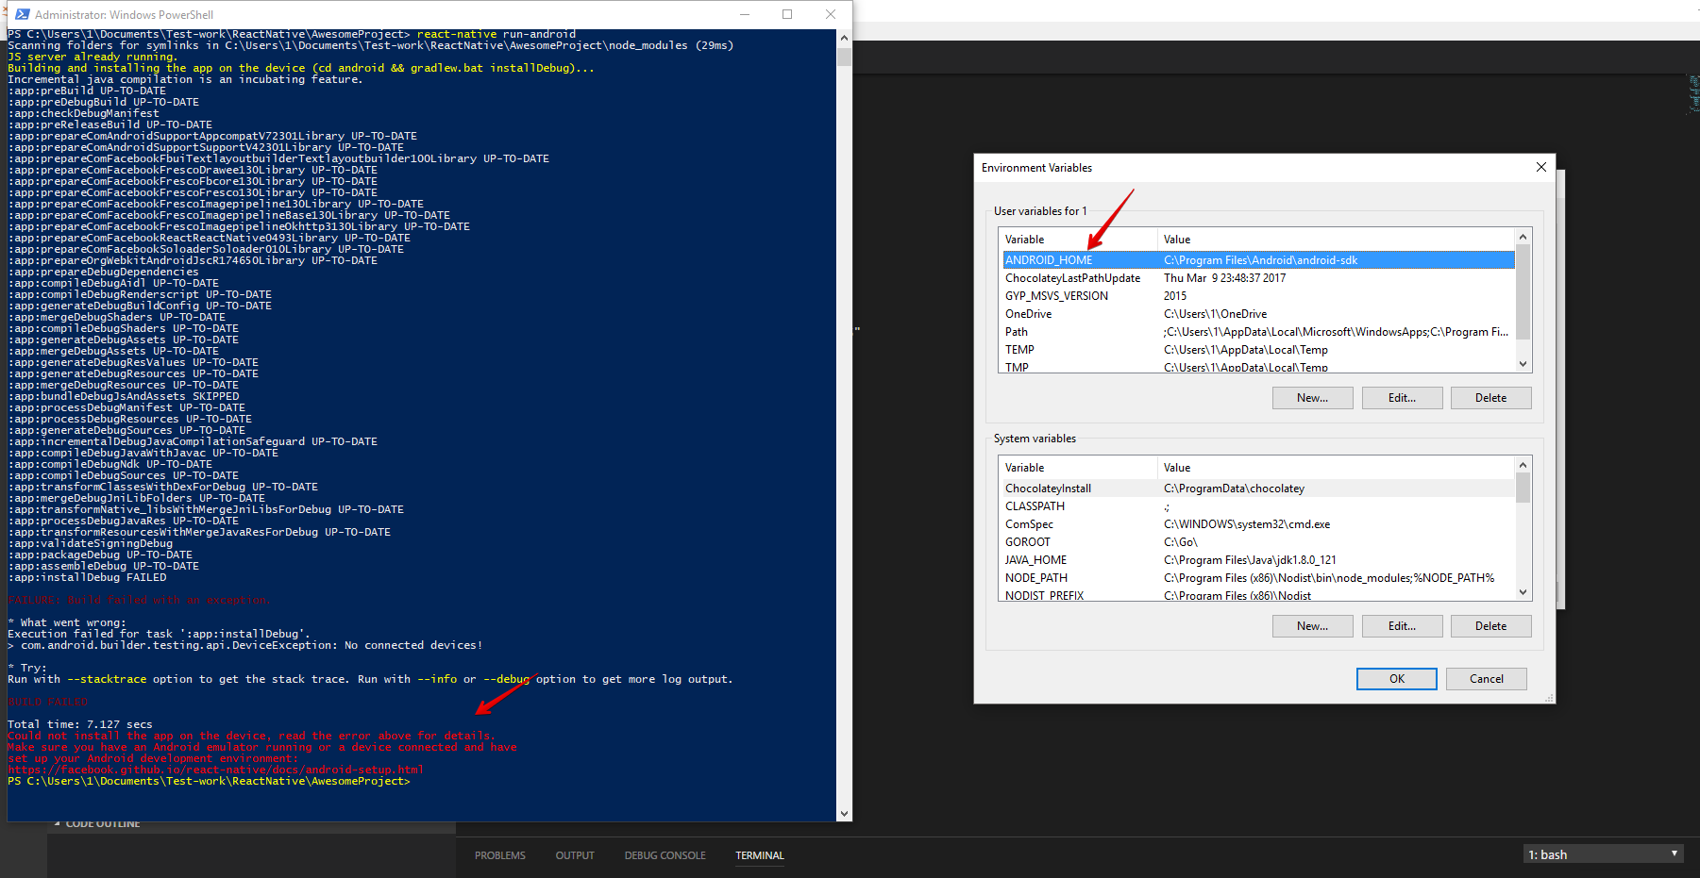Image resolution: width=1700 pixels, height=878 pixels.
Task: Open the OUTPUT panel tab
Action: pyautogui.click(x=575, y=855)
